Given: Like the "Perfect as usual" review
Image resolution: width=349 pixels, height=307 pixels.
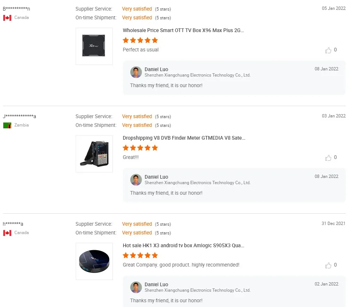Looking at the screenshot, I should pos(328,50).
